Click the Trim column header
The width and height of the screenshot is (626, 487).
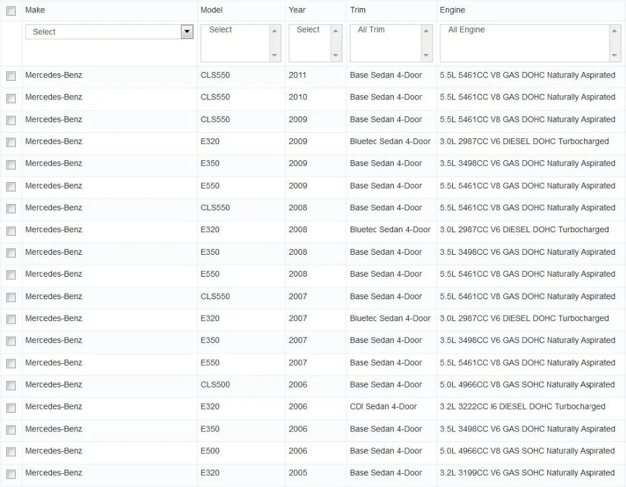tap(357, 10)
